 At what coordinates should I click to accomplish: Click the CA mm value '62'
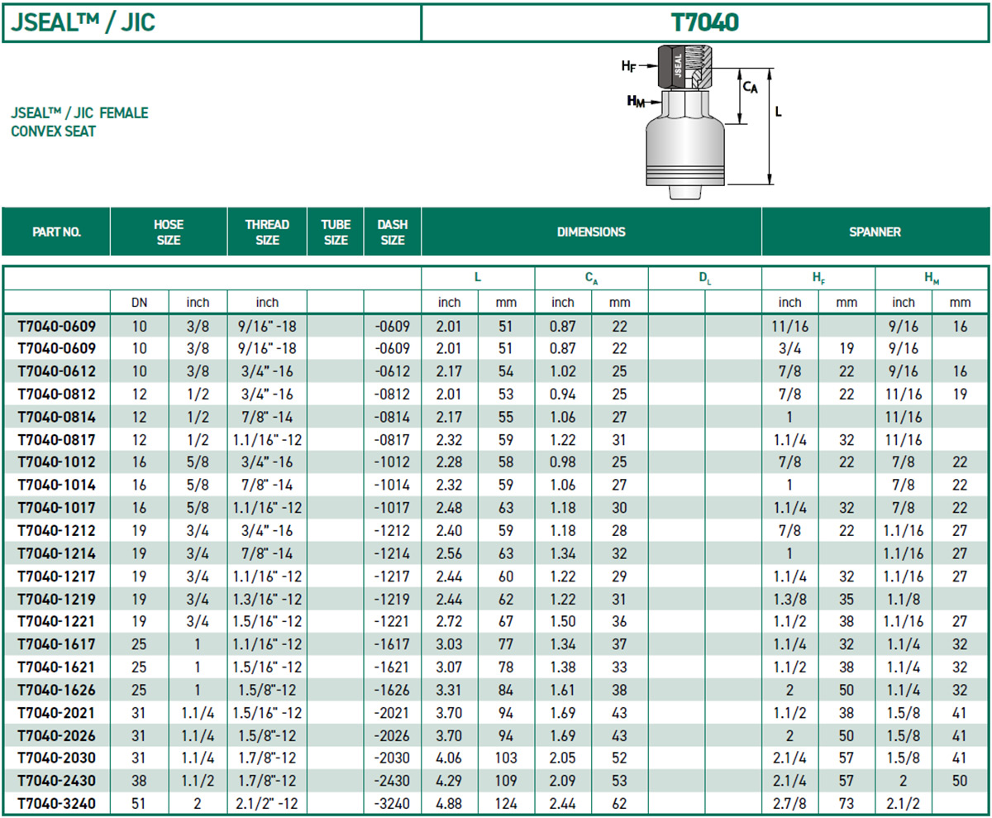619,803
